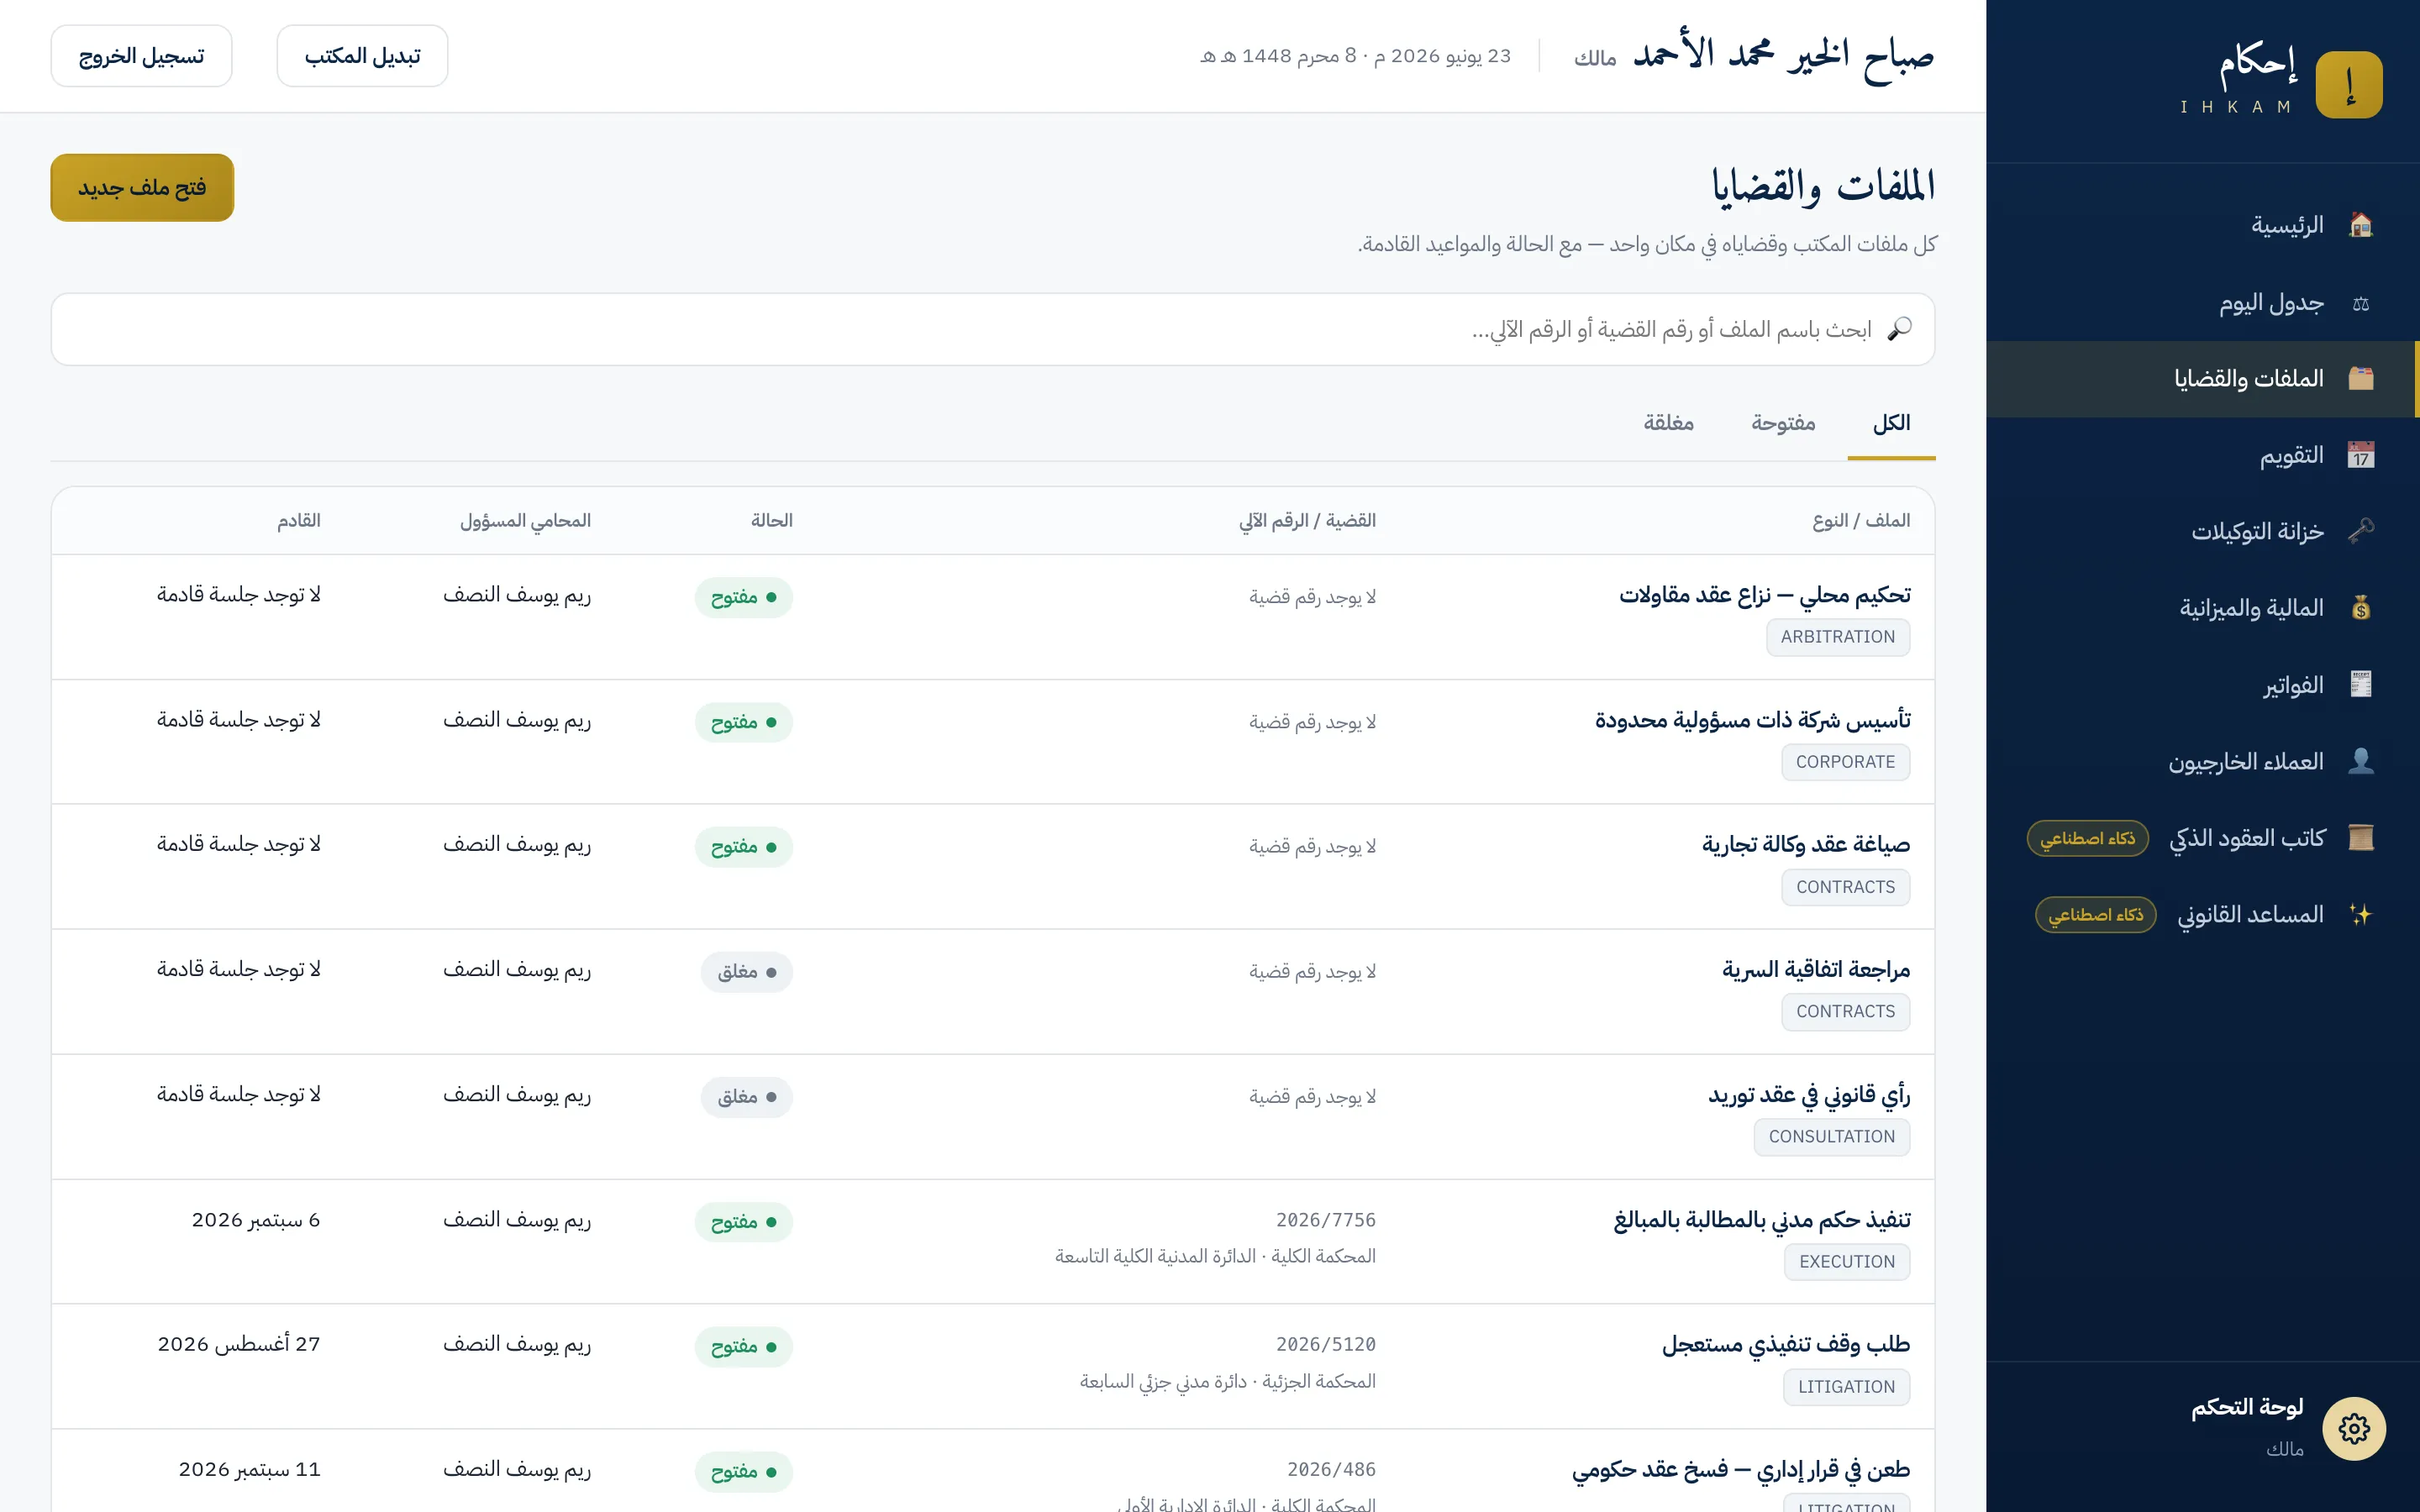
Task: Open التقويم from the sidebar
Action: pyautogui.click(x=2202, y=456)
